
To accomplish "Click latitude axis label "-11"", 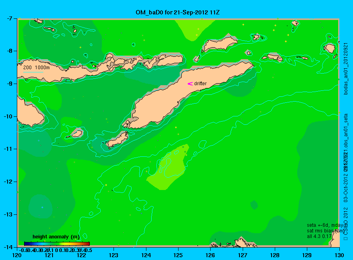I will point(8,149).
